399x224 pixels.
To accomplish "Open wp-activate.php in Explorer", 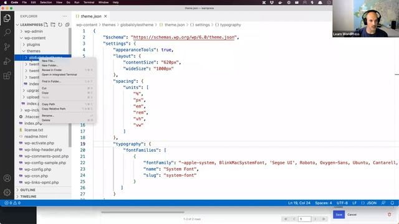I will click(39, 143).
